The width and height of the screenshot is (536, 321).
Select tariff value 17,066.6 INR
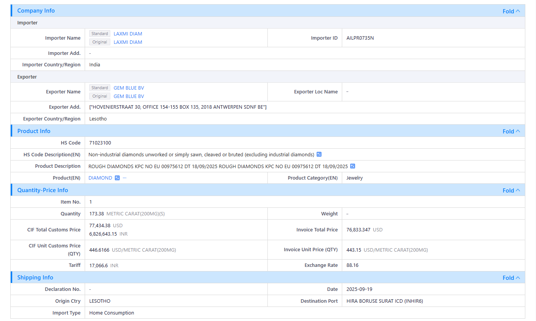(x=104, y=266)
